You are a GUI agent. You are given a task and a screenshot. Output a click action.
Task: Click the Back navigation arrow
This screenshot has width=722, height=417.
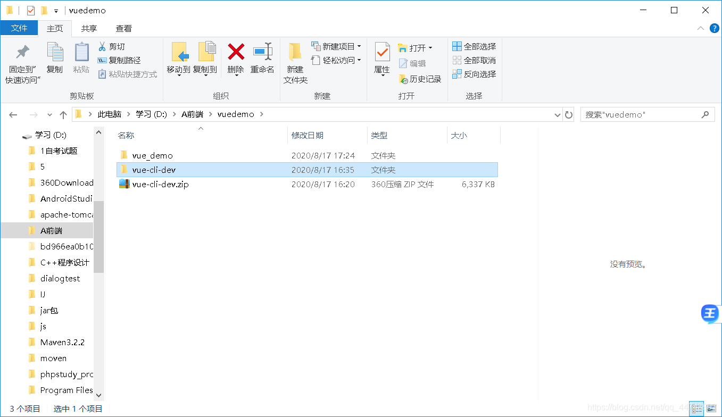pyautogui.click(x=13, y=114)
